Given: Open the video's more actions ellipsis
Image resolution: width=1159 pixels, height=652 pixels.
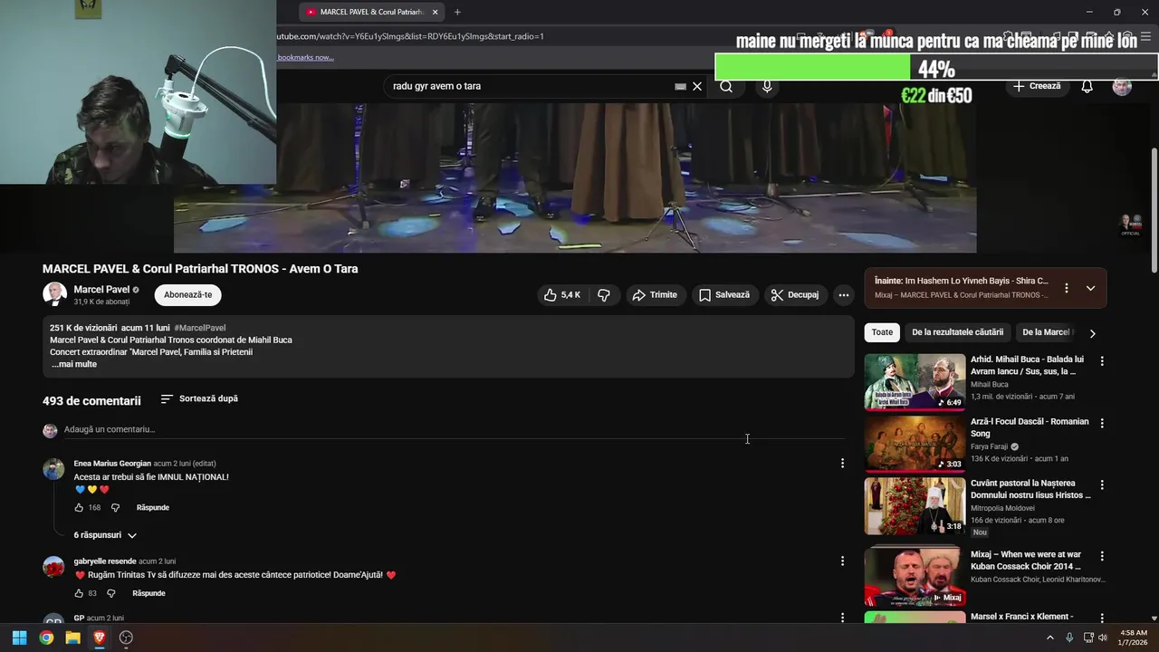Looking at the screenshot, I should (x=843, y=295).
